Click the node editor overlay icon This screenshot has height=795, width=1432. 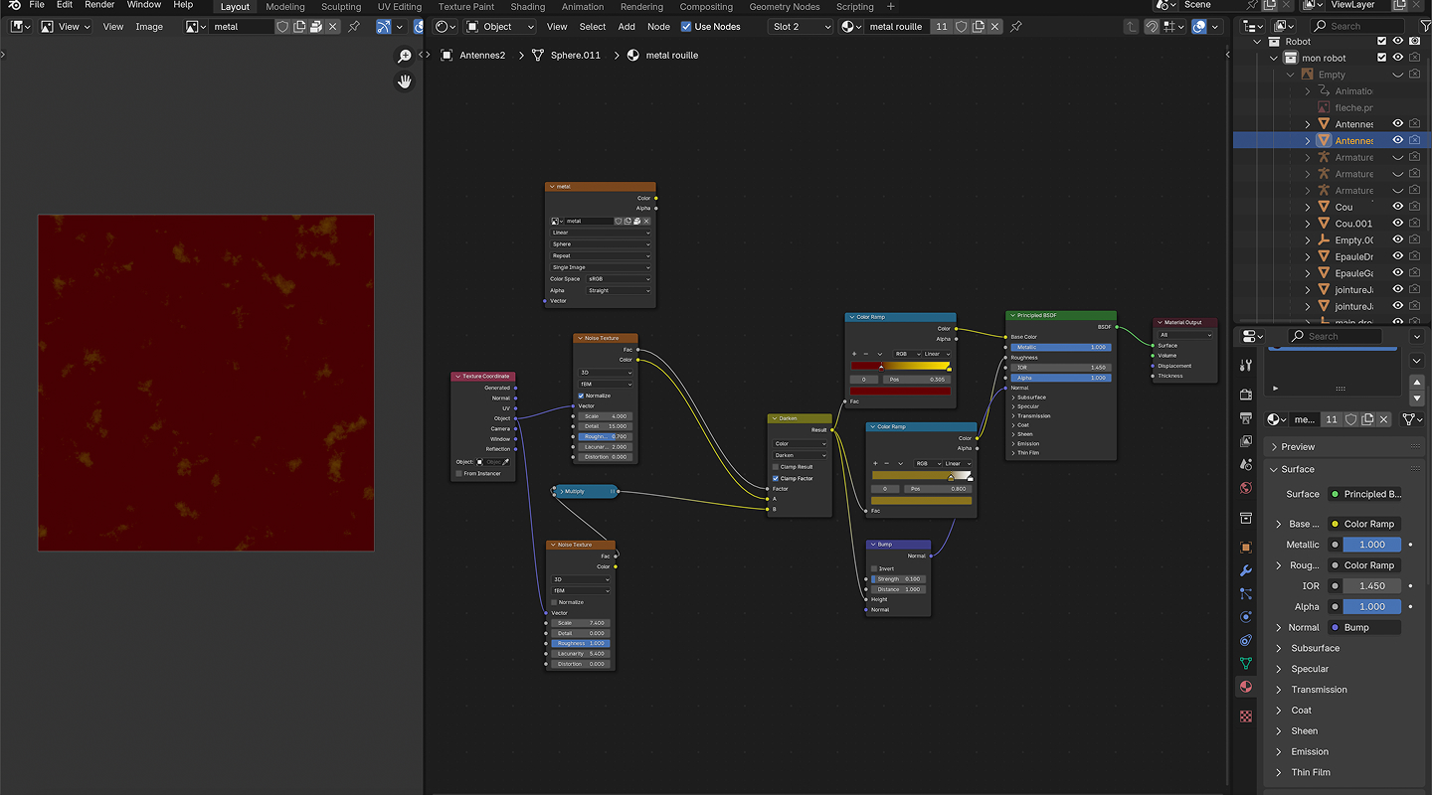[1199, 27]
